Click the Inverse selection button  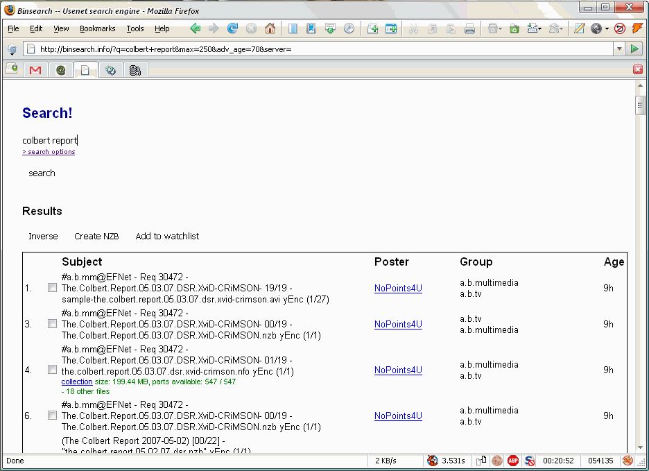point(43,236)
